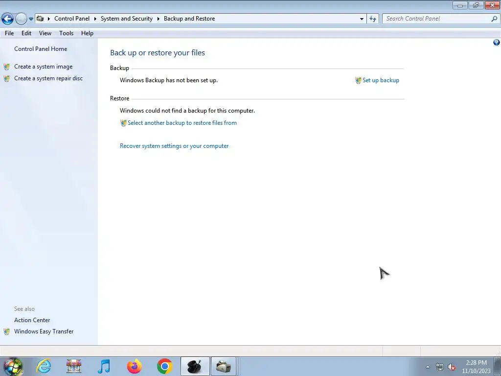Expand arrow after System and Security breadcrumb
Image resolution: width=501 pixels, height=376 pixels.
click(x=158, y=19)
